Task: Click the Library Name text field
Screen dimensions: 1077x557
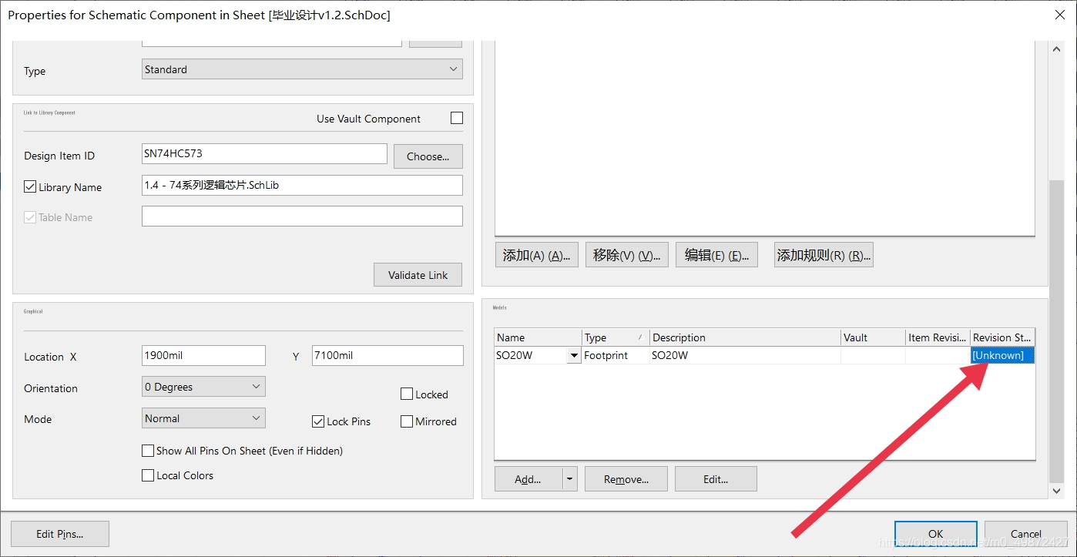Action: pos(302,186)
